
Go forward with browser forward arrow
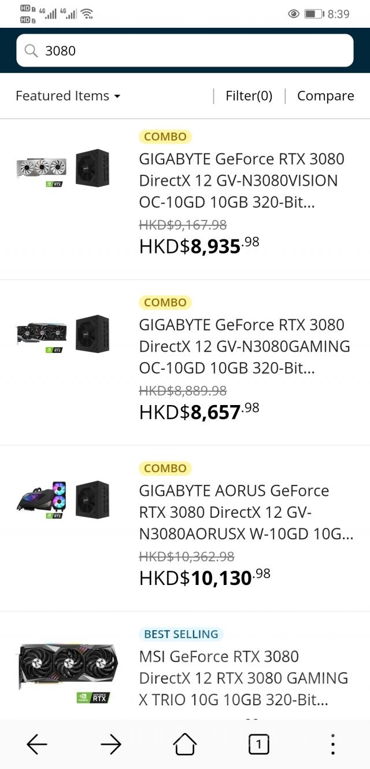111,745
